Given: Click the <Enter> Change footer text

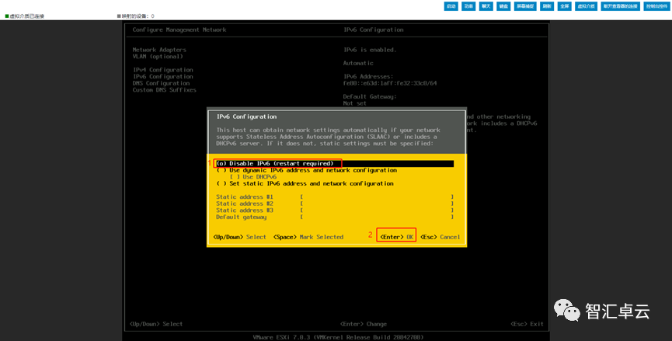Looking at the screenshot, I should pos(364,324).
